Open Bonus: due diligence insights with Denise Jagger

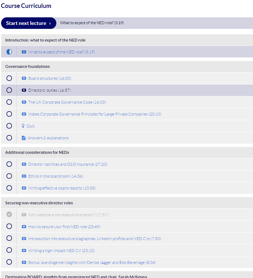92,262
